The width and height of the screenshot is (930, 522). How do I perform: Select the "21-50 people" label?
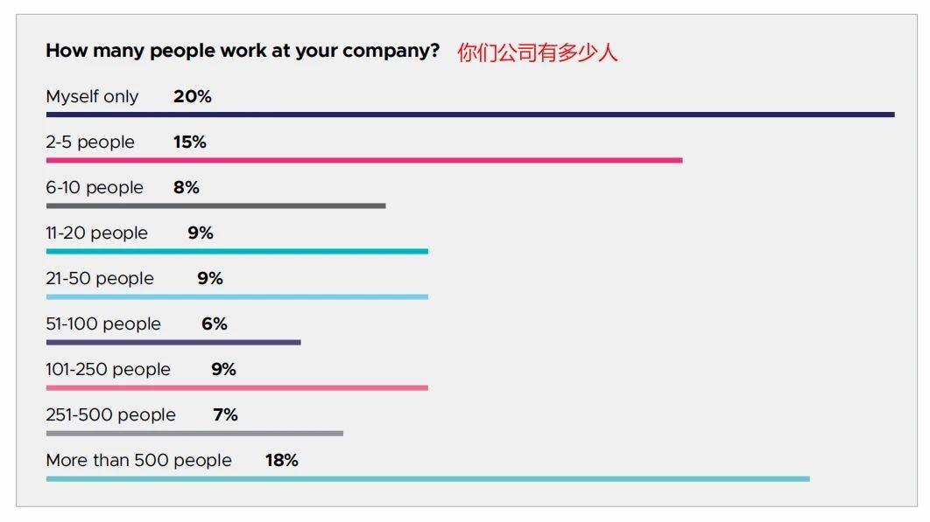[x=100, y=279]
